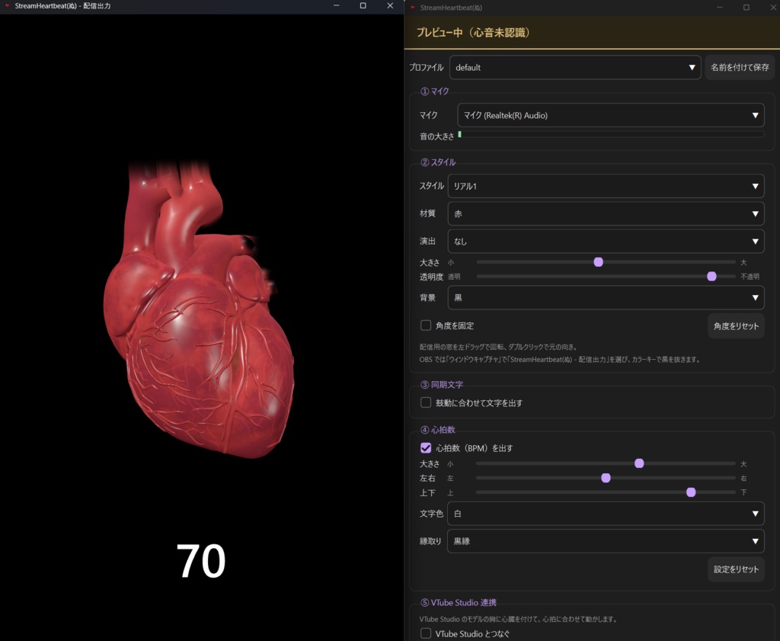Enable the 角度を固定 checkbox
780x641 pixels.
[x=426, y=325]
